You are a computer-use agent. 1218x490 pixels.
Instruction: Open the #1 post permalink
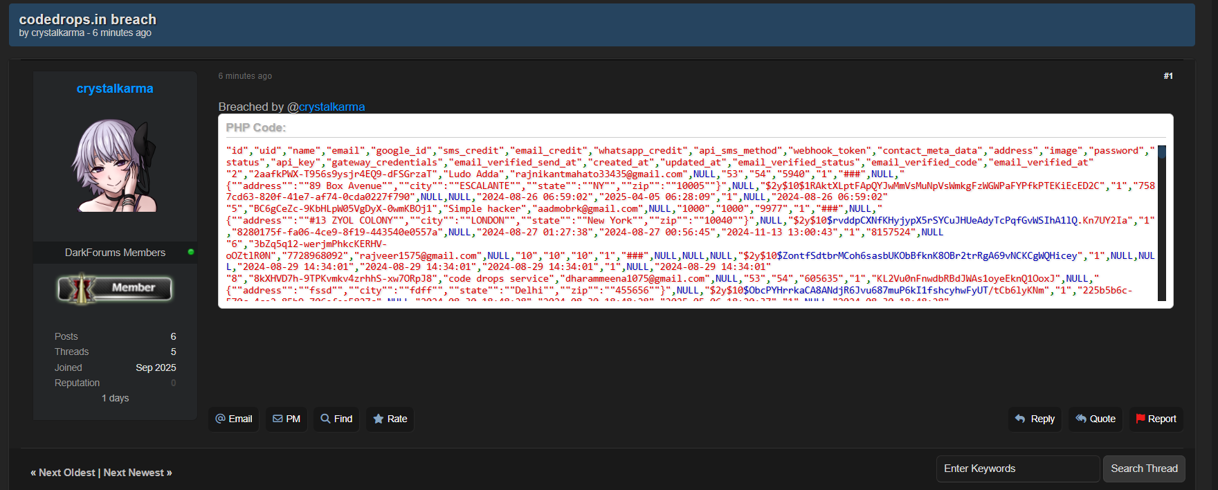tap(1167, 76)
